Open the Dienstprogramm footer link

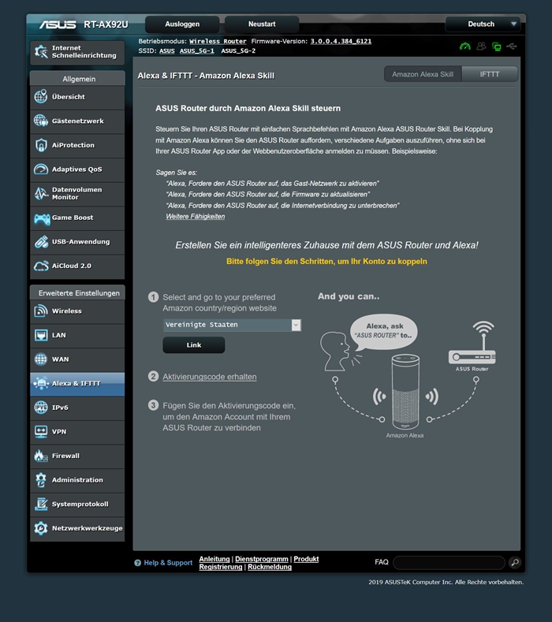point(262,559)
